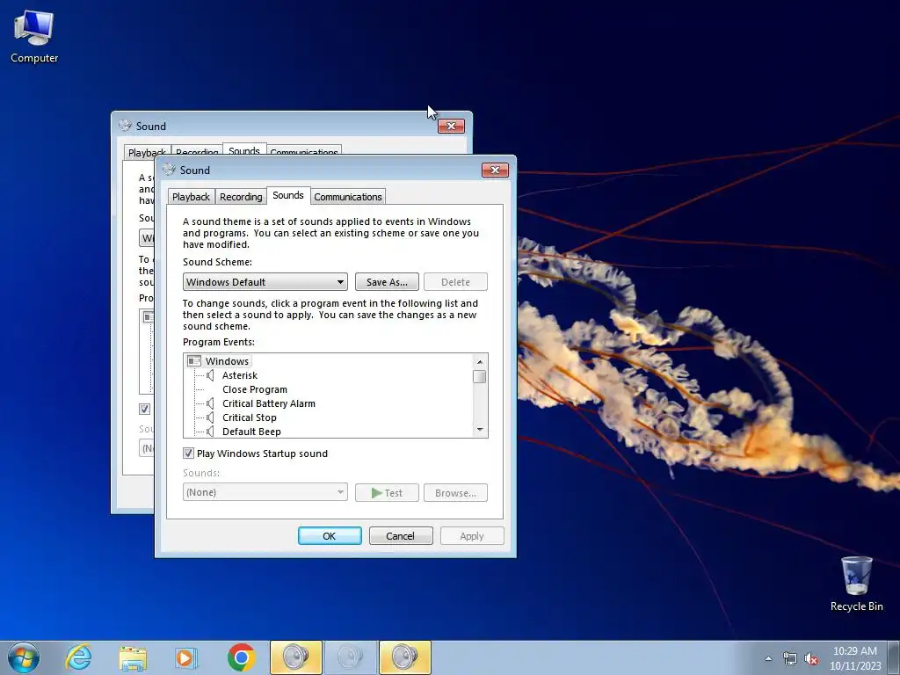
Task: Open the Computer desktop icon
Action: point(34,36)
